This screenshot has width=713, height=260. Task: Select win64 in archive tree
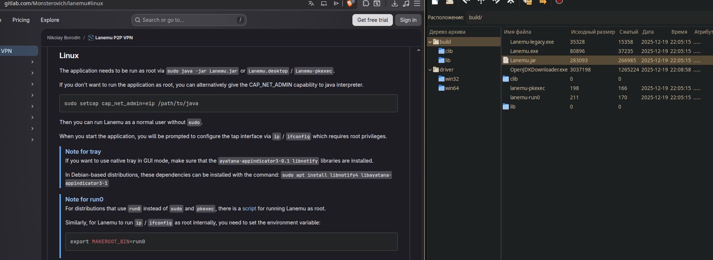tap(452, 88)
